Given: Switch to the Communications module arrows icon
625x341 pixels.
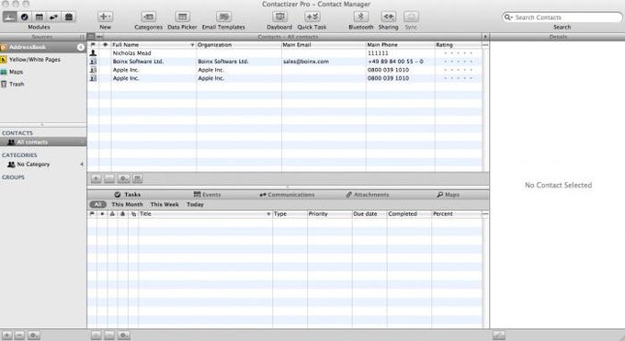Looking at the screenshot, I should tap(54, 17).
